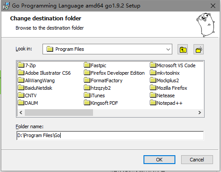221x172 pixels.
Task: Go up one folder level
Action: click(182, 50)
